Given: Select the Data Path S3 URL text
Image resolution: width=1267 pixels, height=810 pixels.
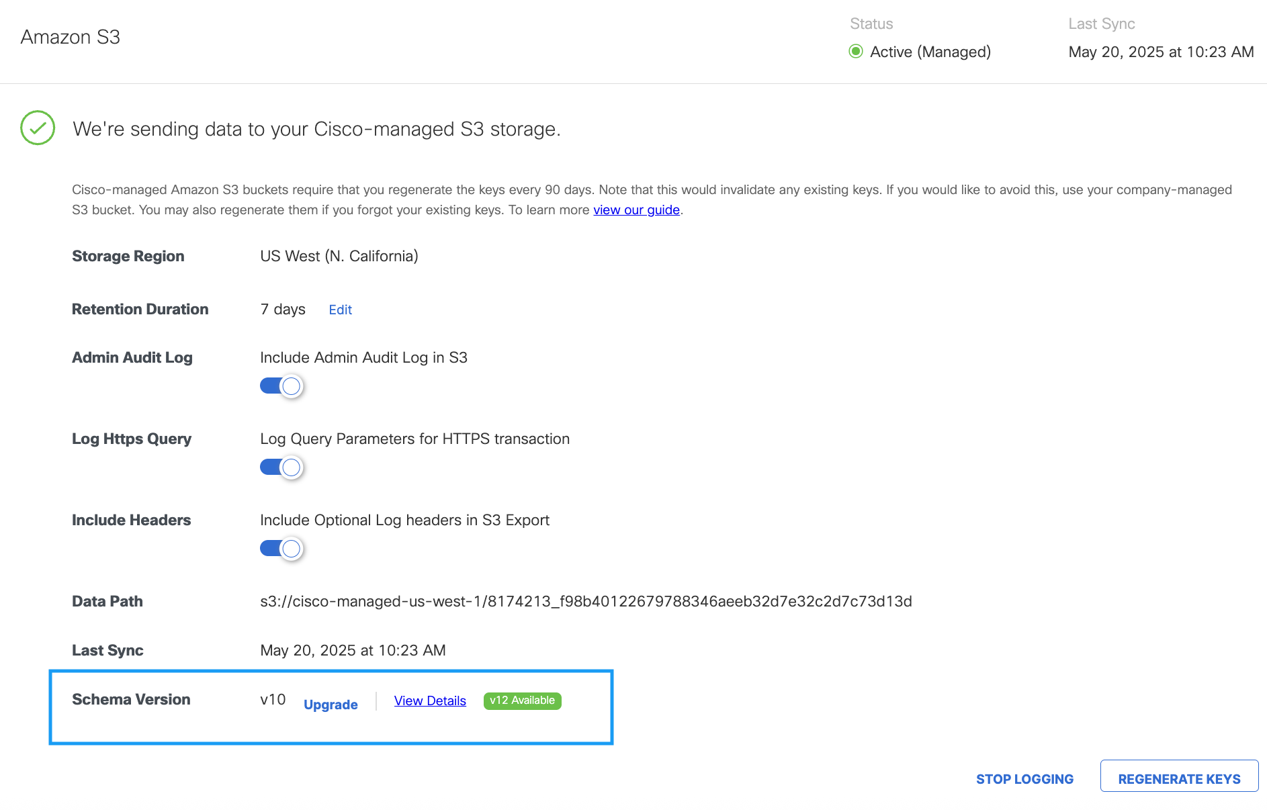Looking at the screenshot, I should [586, 601].
